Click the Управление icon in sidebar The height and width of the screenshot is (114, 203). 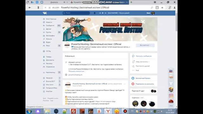(44, 67)
